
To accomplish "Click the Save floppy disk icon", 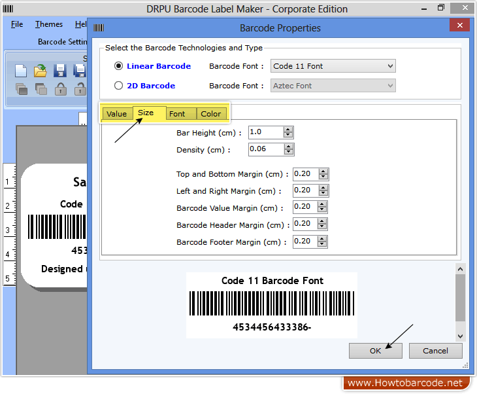I will point(60,71).
